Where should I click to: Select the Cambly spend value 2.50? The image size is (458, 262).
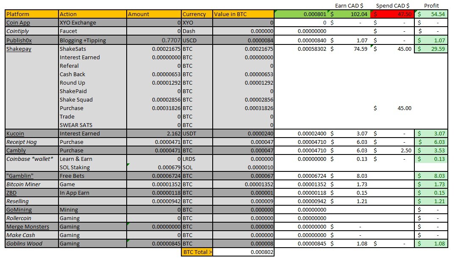(x=392, y=151)
